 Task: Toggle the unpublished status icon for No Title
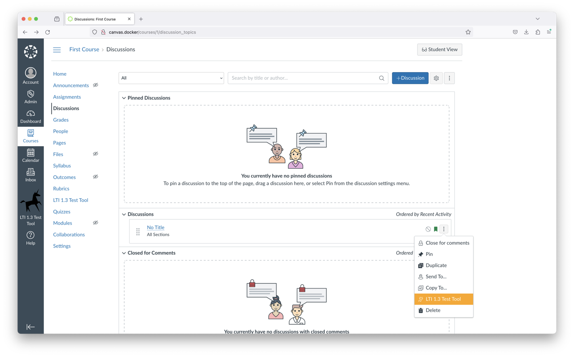428,229
